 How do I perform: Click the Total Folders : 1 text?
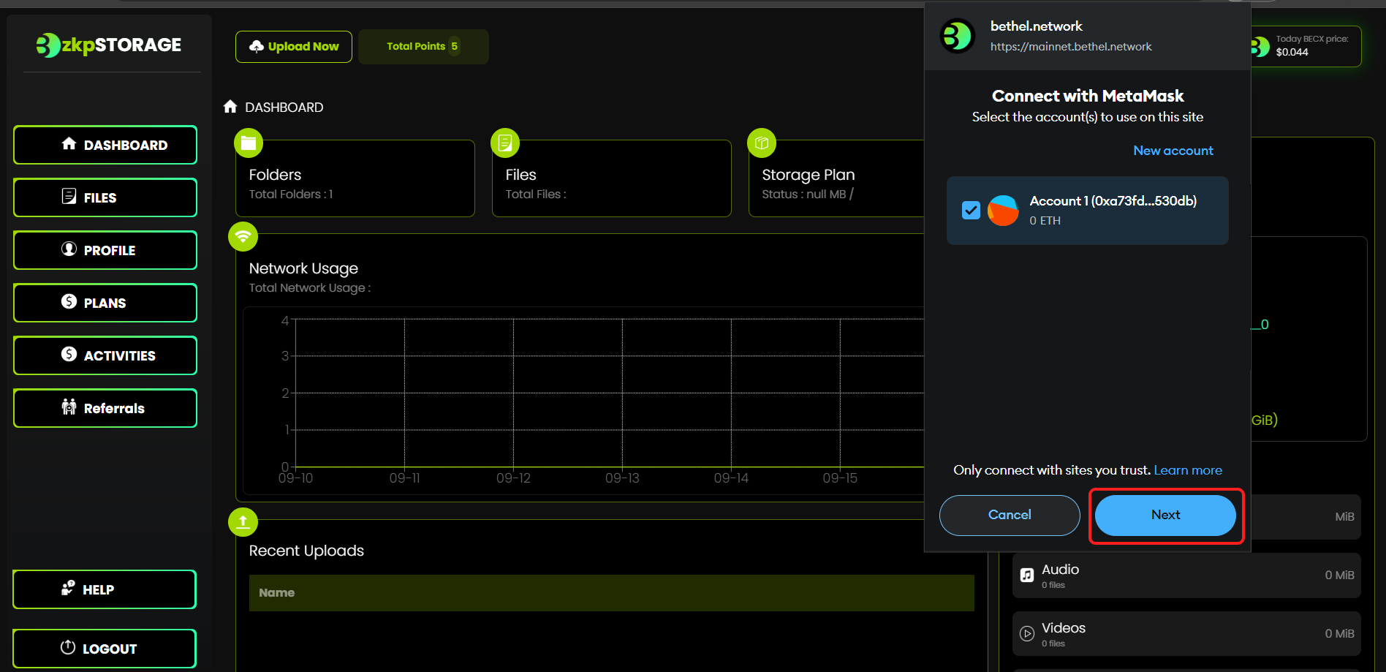click(291, 195)
